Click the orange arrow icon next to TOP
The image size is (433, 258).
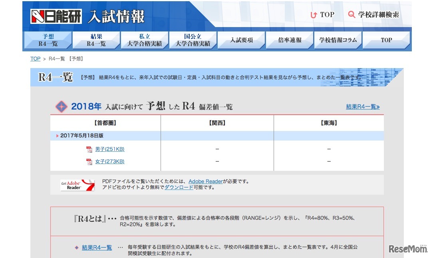313,15
